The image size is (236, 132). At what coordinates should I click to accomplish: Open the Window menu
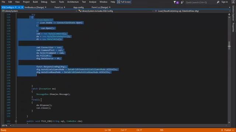click(103, 2)
